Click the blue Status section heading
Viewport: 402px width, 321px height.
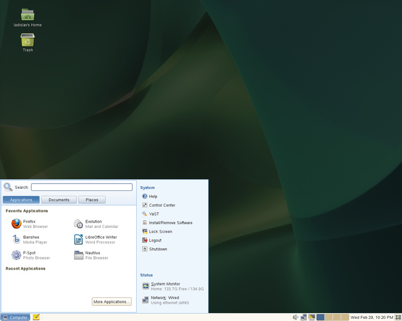146,275
